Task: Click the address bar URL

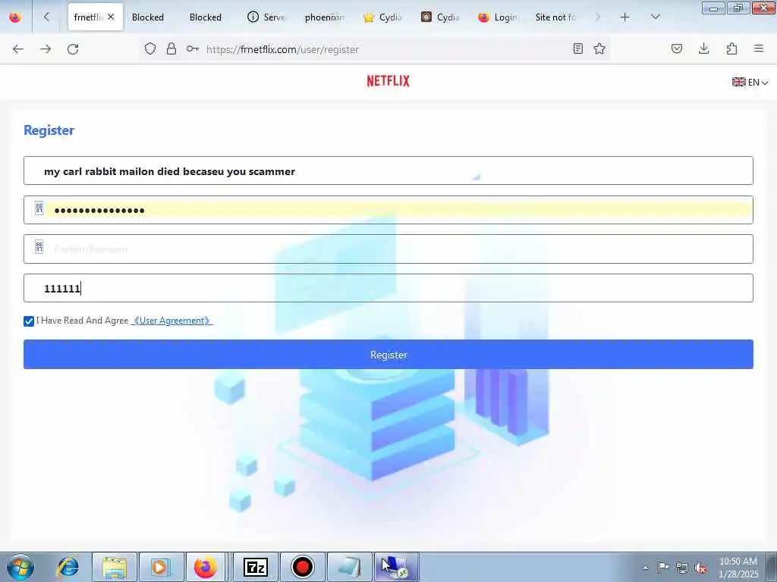Action: tap(282, 49)
